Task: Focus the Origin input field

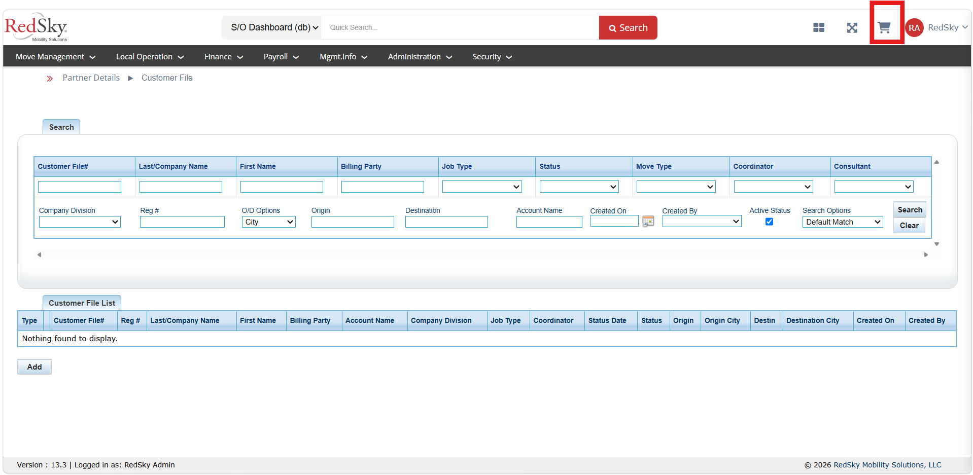Action: click(353, 222)
